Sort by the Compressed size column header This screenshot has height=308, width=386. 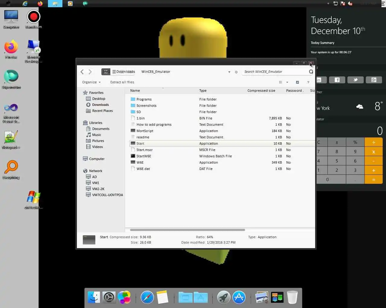(x=261, y=91)
